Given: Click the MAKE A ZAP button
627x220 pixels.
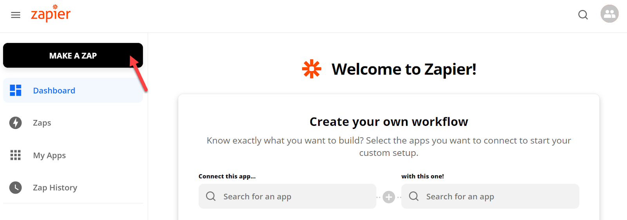Looking at the screenshot, I should pos(73,55).
